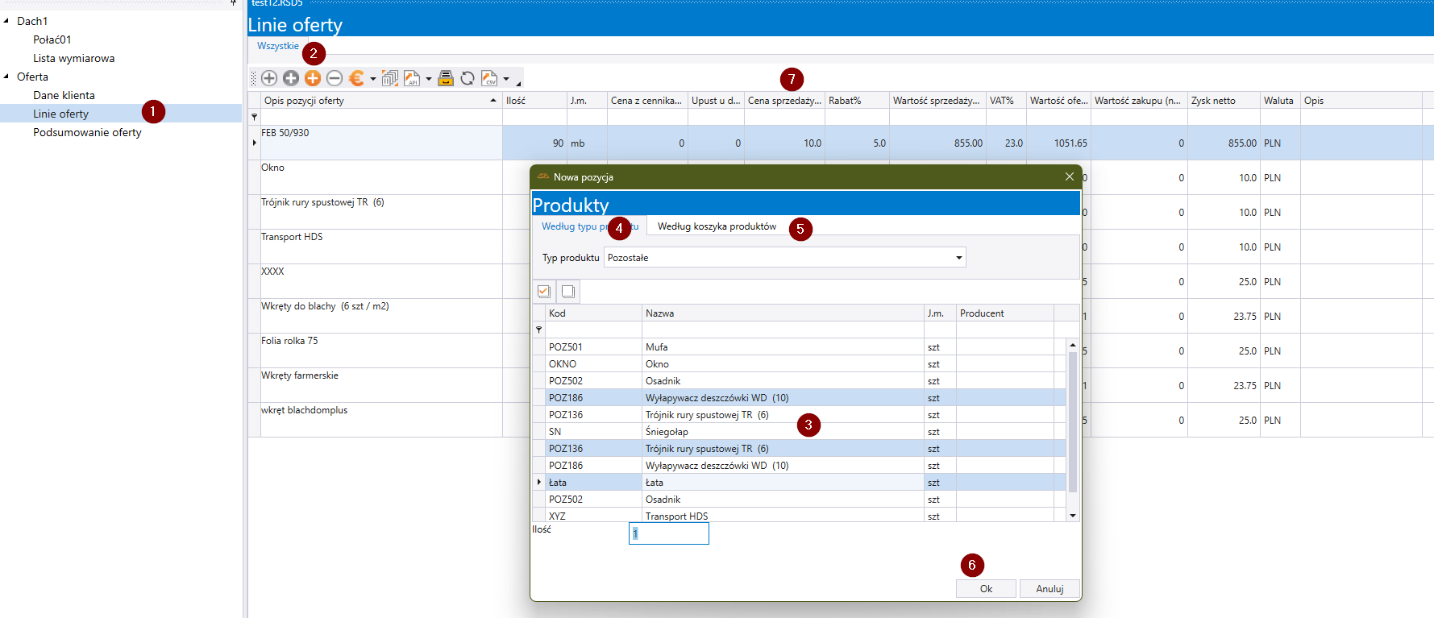Open Podsumowanie oferty in the tree

[87, 132]
